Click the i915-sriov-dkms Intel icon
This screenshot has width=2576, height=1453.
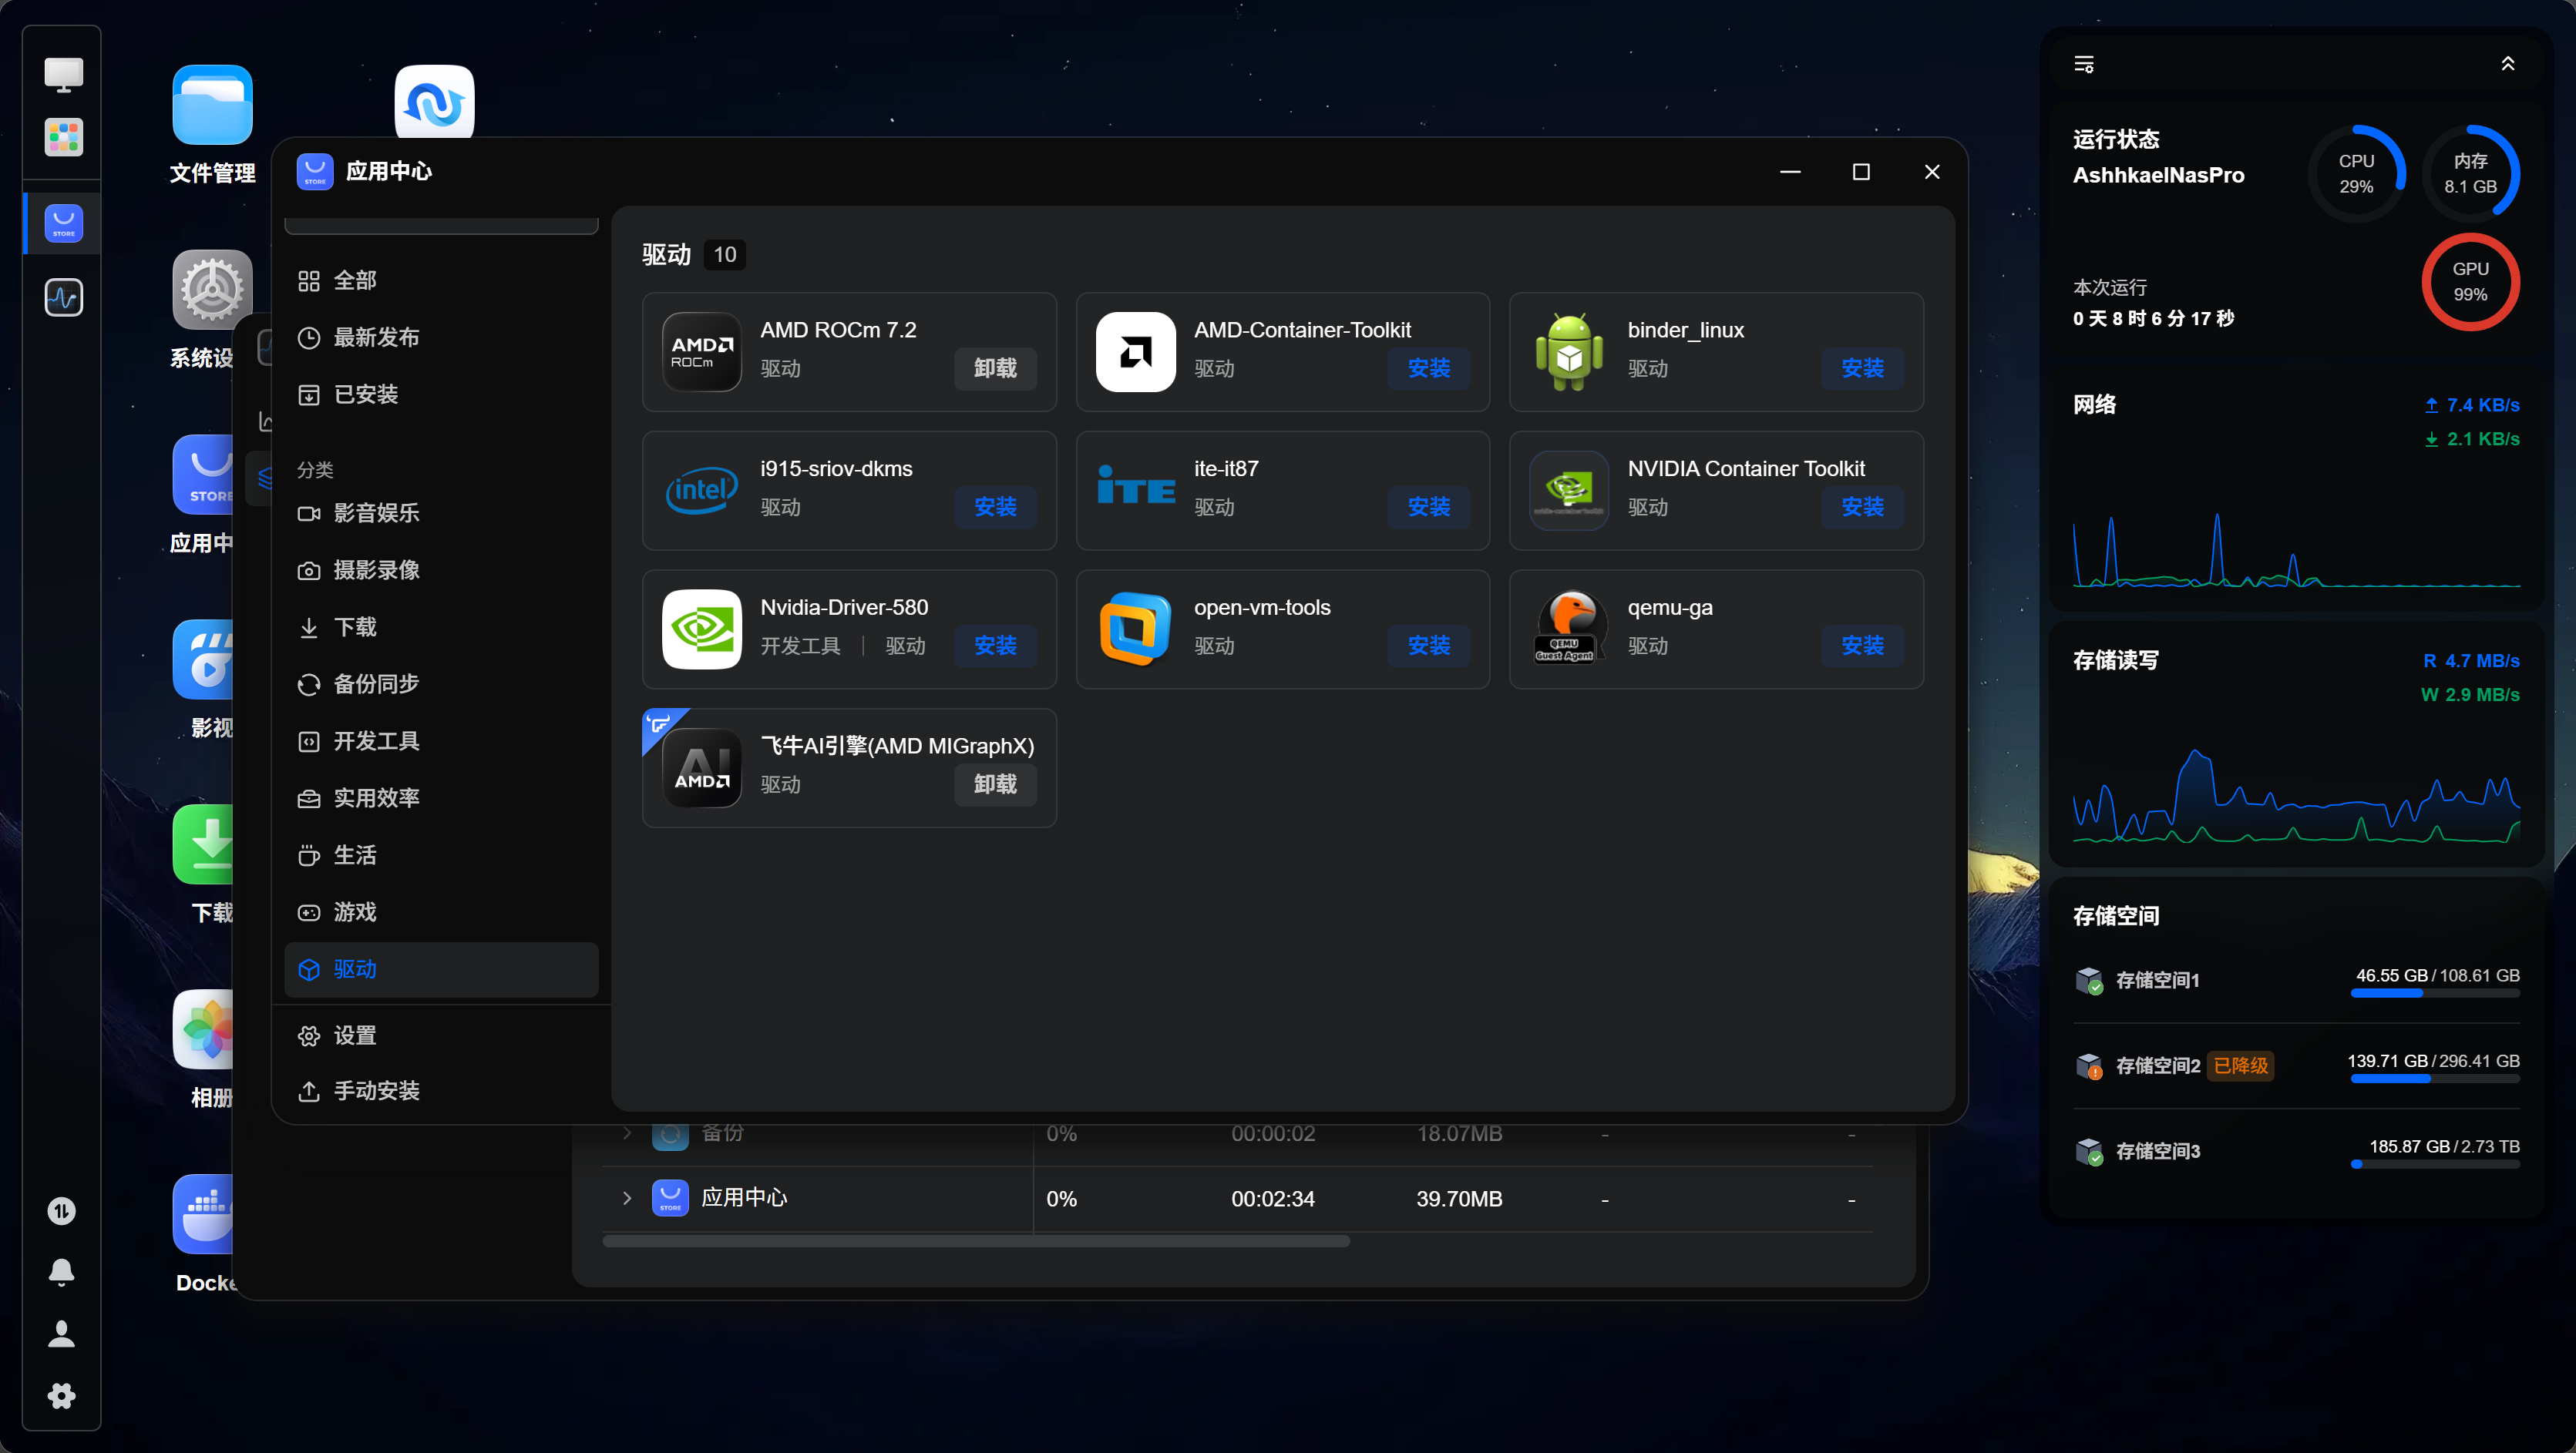[x=702, y=491]
